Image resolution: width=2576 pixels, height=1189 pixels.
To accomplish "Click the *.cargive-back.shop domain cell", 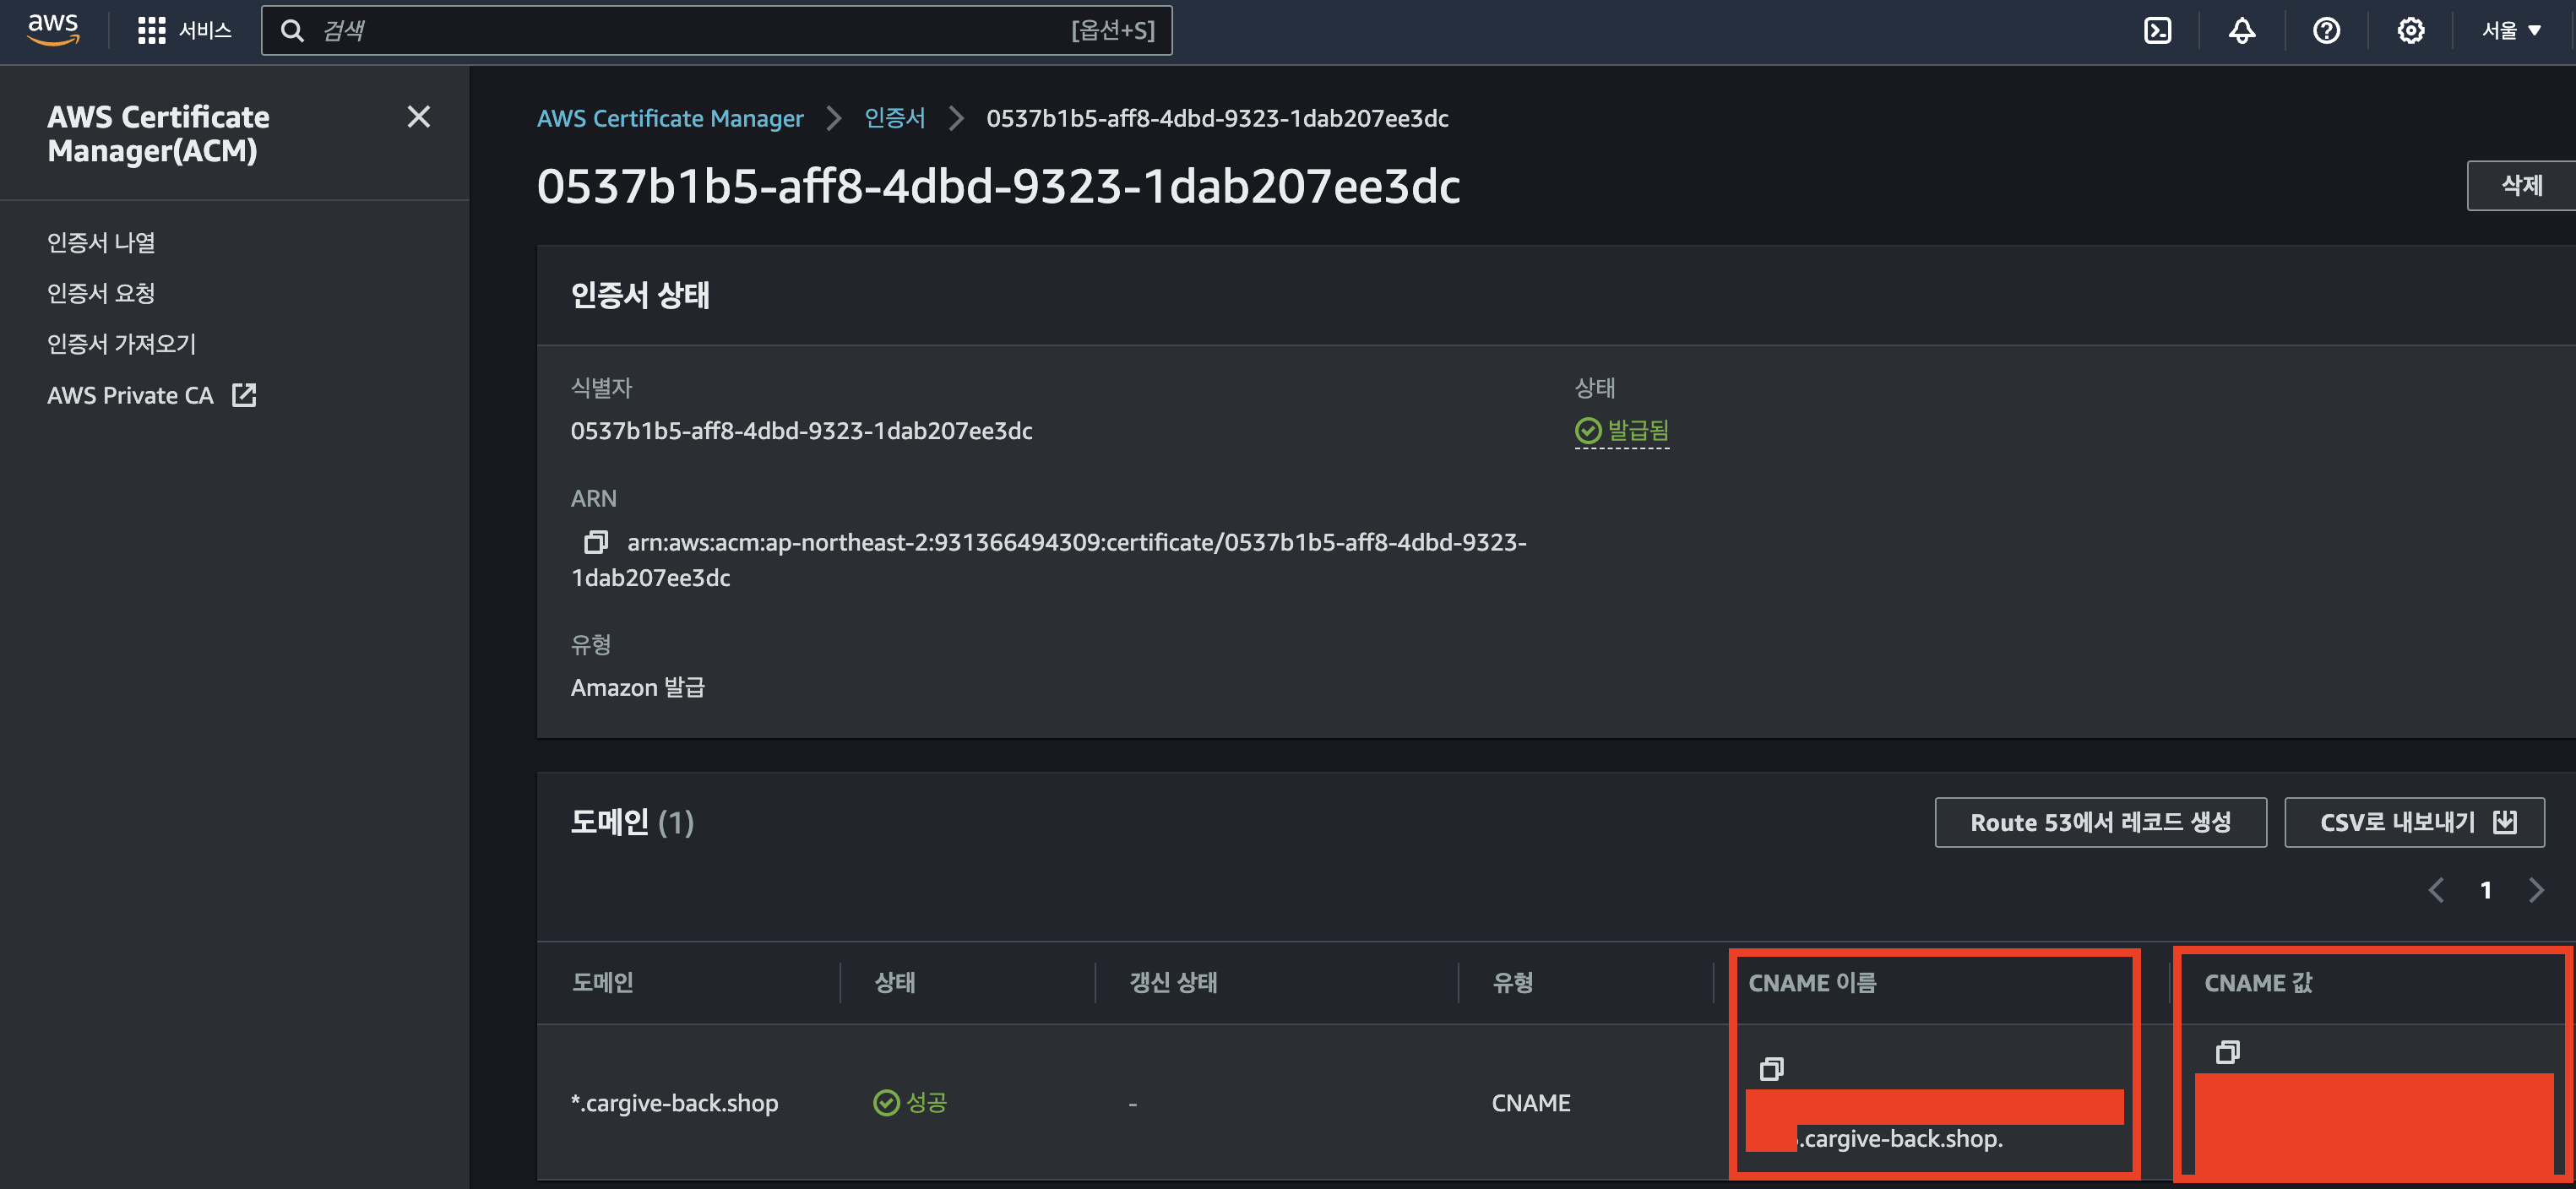I will click(674, 1103).
